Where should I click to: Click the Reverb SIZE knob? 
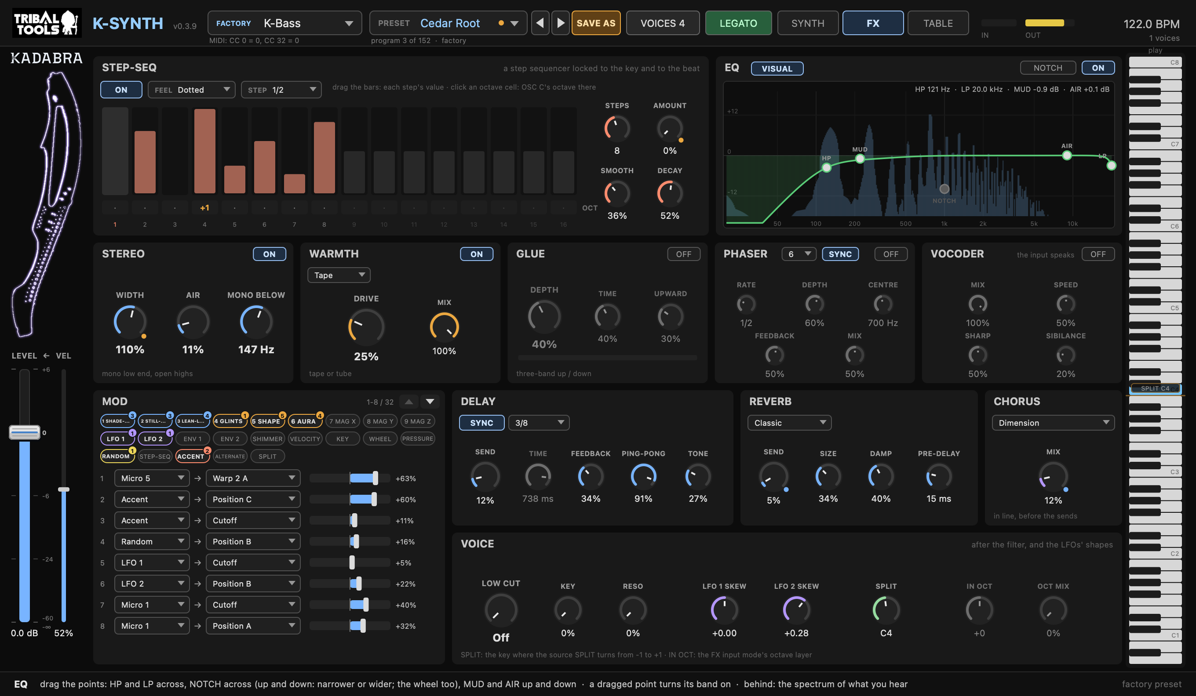[828, 476]
